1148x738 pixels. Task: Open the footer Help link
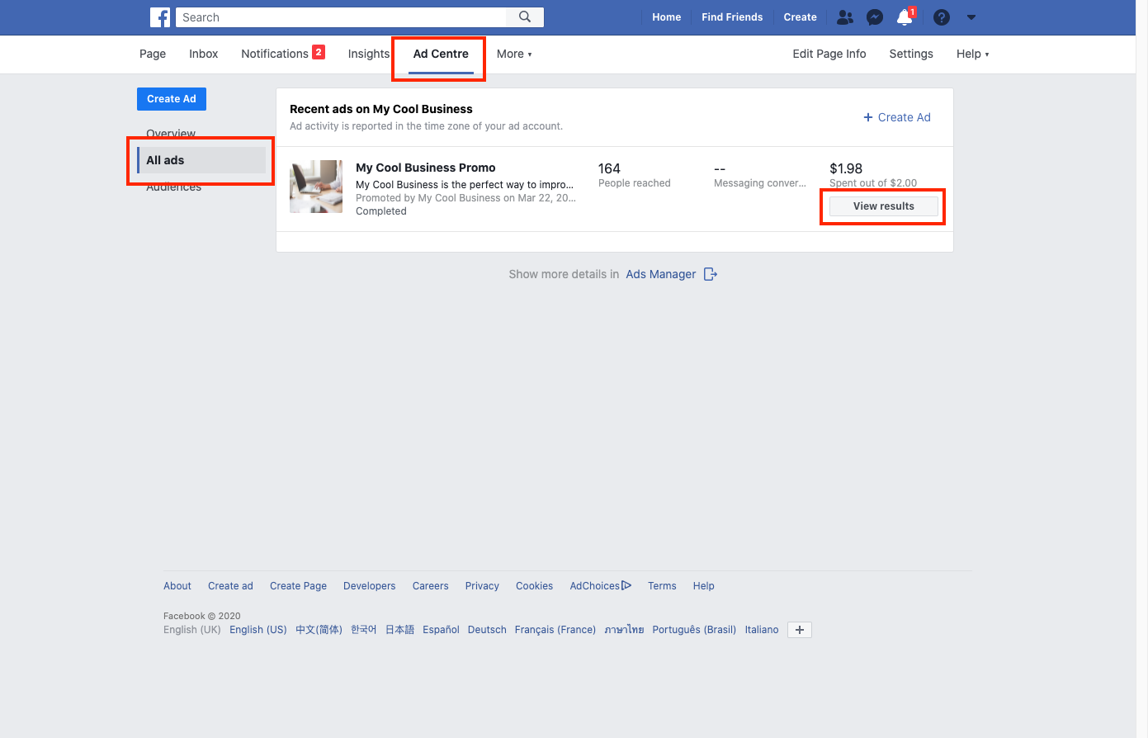(x=703, y=586)
